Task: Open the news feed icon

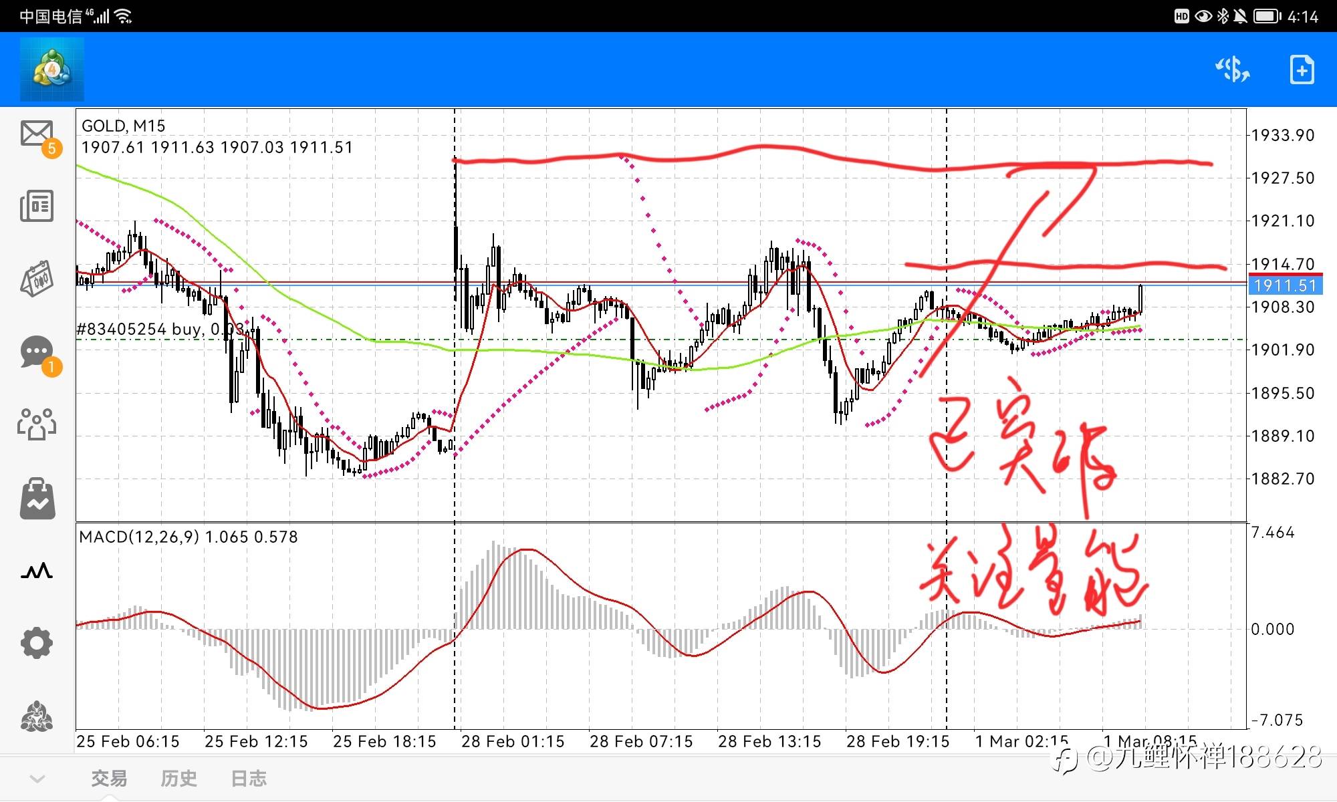Action: pos(37,207)
